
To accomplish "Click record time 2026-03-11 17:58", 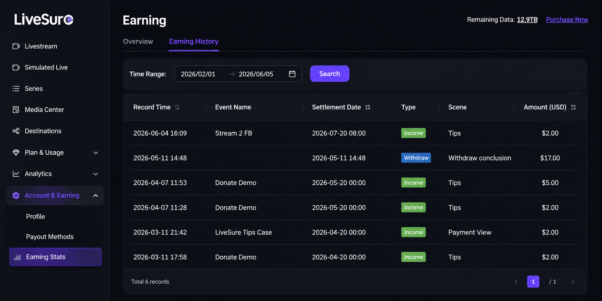I will tap(160, 257).
